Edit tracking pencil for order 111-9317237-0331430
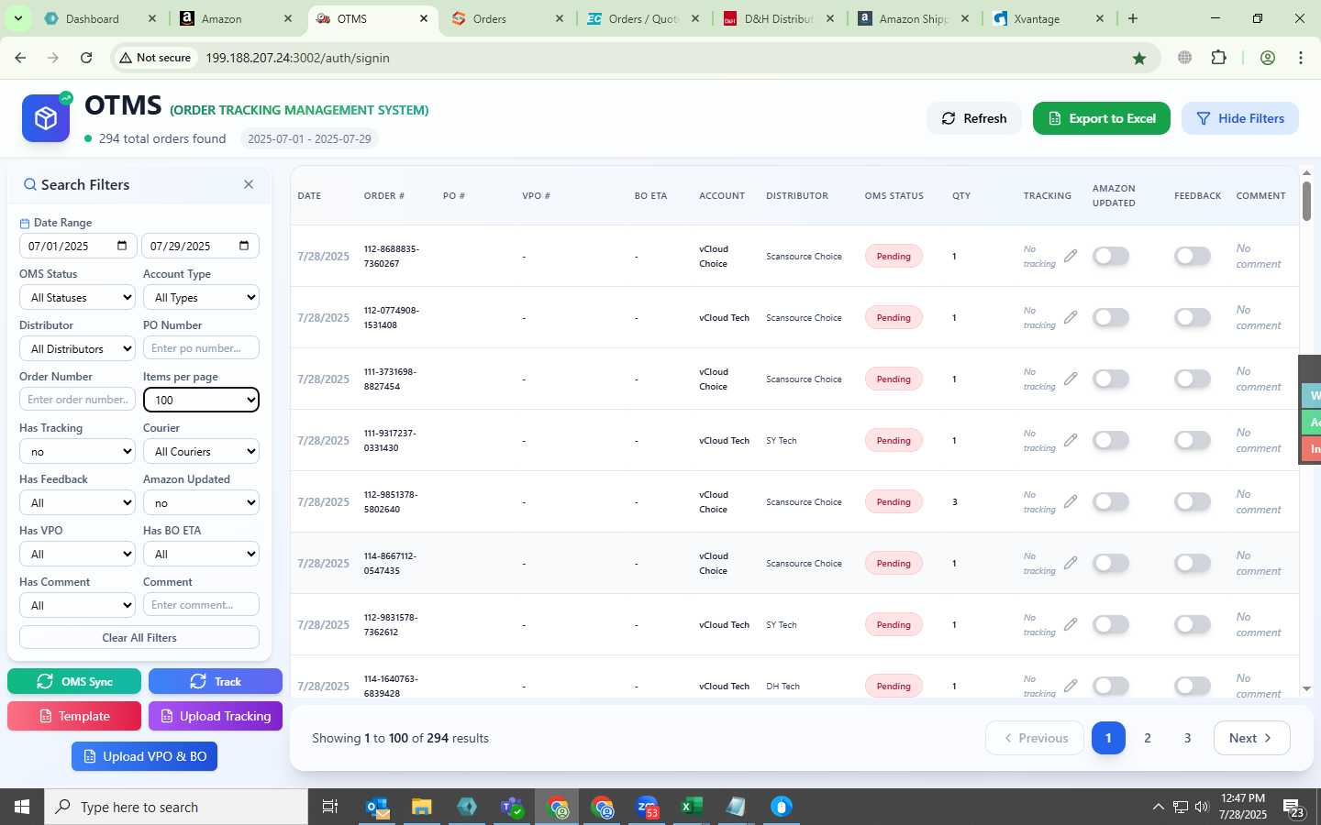 click(1071, 440)
